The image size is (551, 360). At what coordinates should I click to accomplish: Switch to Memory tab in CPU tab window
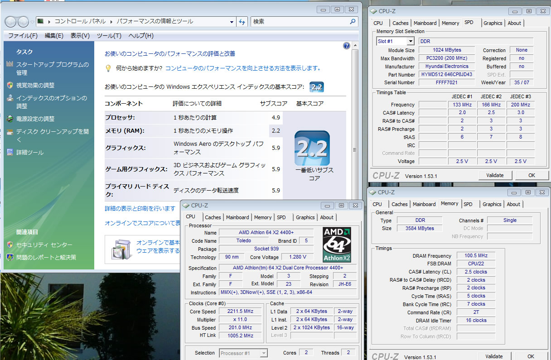click(x=263, y=217)
